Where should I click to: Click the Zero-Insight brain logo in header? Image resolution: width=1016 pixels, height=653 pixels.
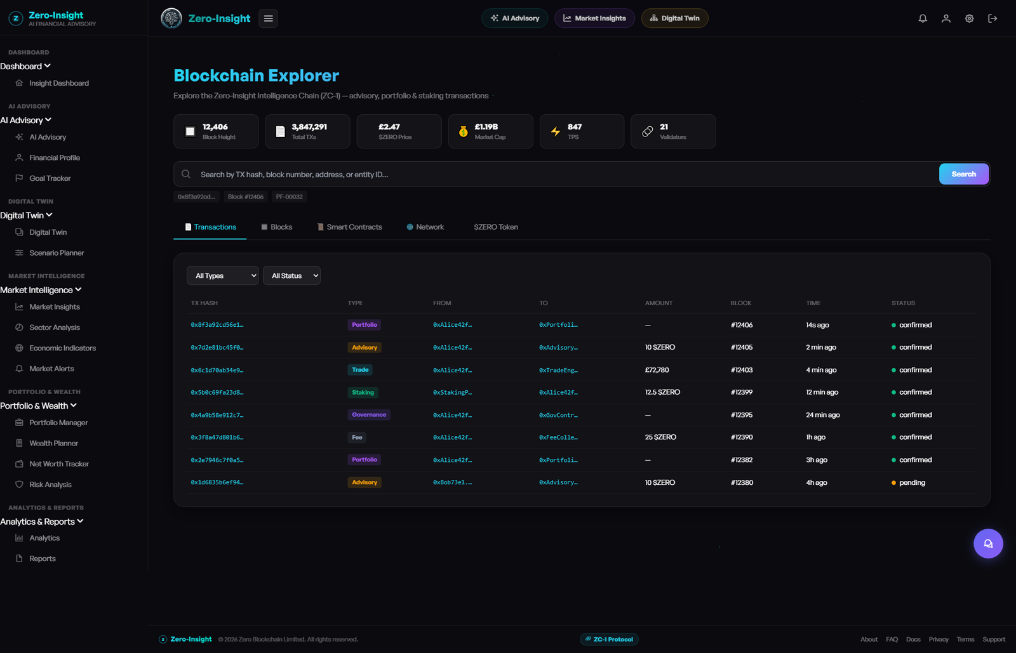[x=171, y=18]
